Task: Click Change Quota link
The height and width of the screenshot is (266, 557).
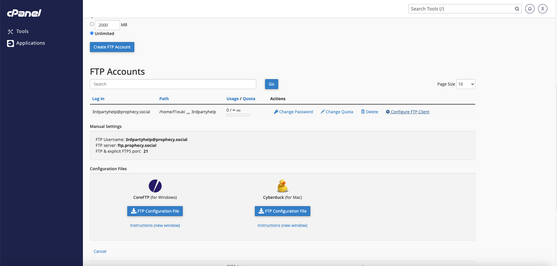Action: (x=337, y=112)
